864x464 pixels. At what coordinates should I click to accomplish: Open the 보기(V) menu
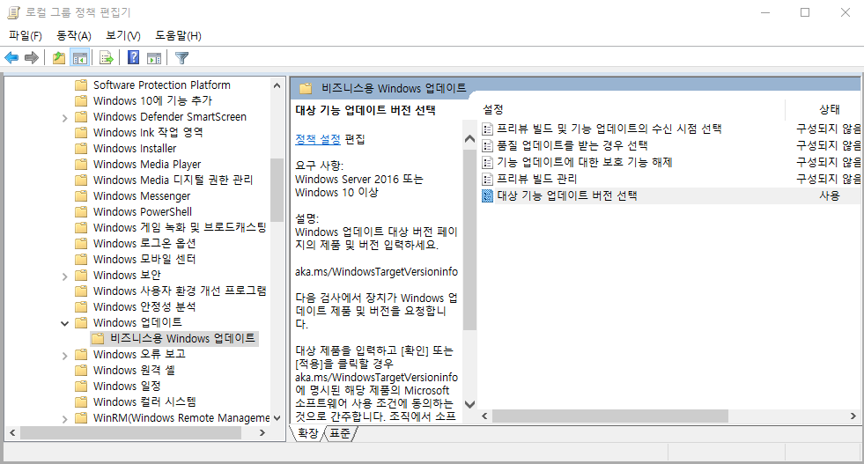click(123, 36)
